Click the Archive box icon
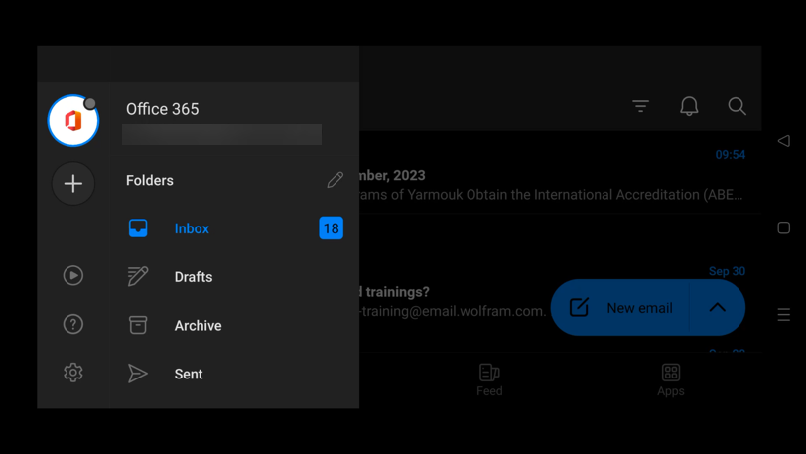This screenshot has height=454, width=806. click(138, 325)
